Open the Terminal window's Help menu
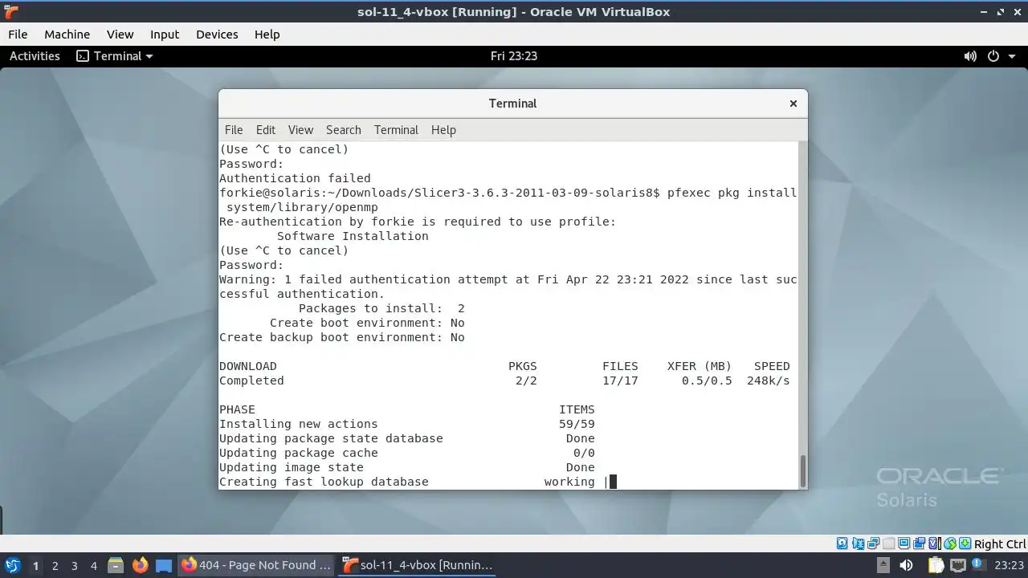This screenshot has height=578, width=1028. [443, 130]
